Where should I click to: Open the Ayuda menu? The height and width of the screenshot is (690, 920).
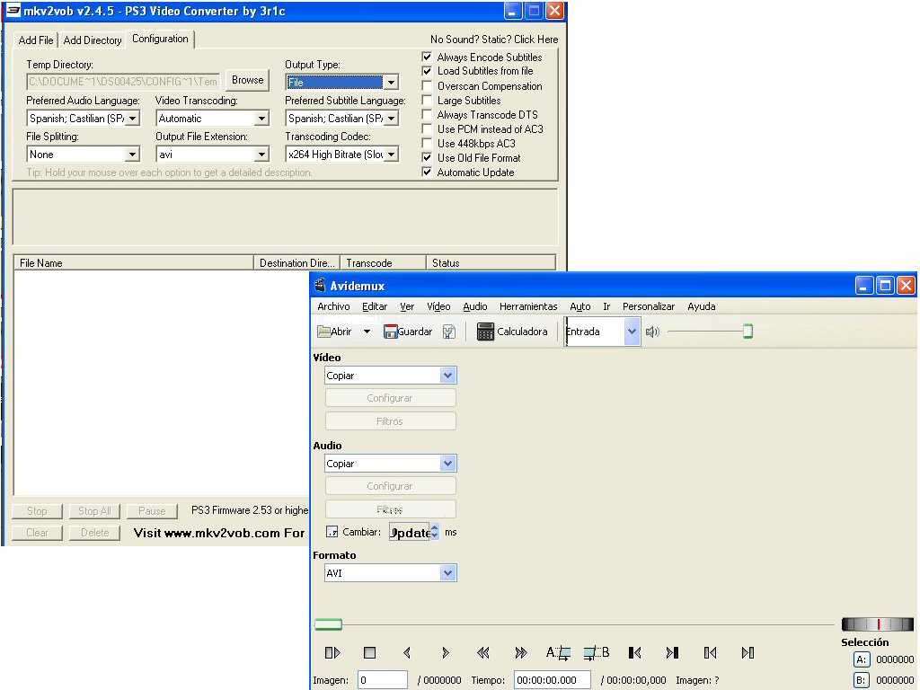pyautogui.click(x=701, y=306)
